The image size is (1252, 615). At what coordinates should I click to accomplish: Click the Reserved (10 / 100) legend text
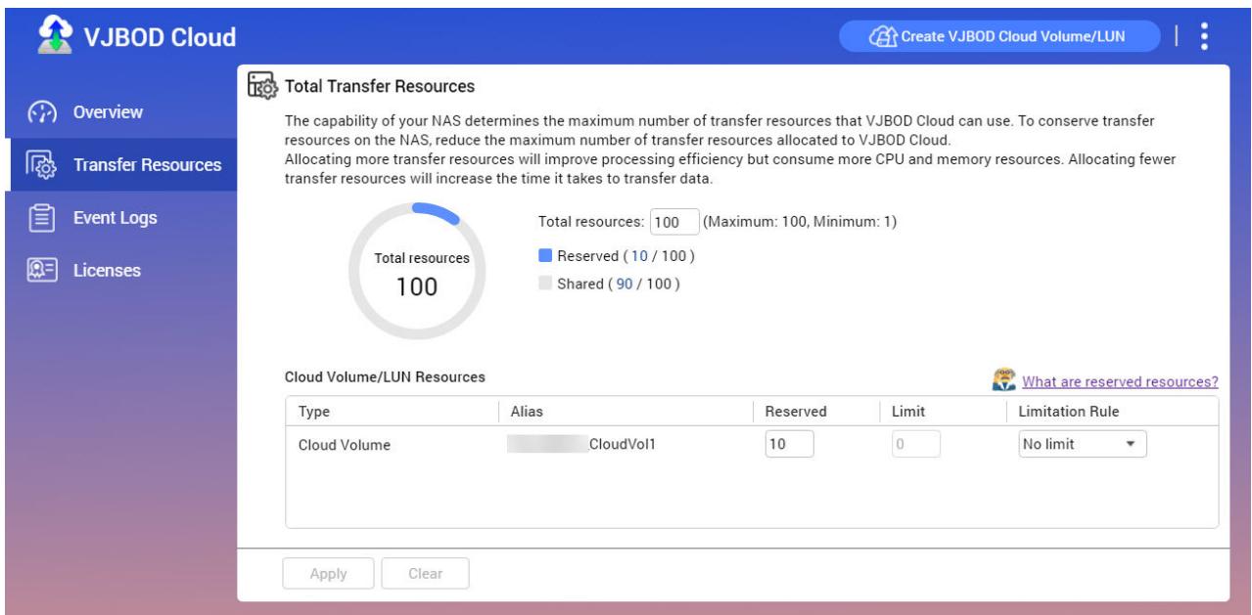(626, 255)
